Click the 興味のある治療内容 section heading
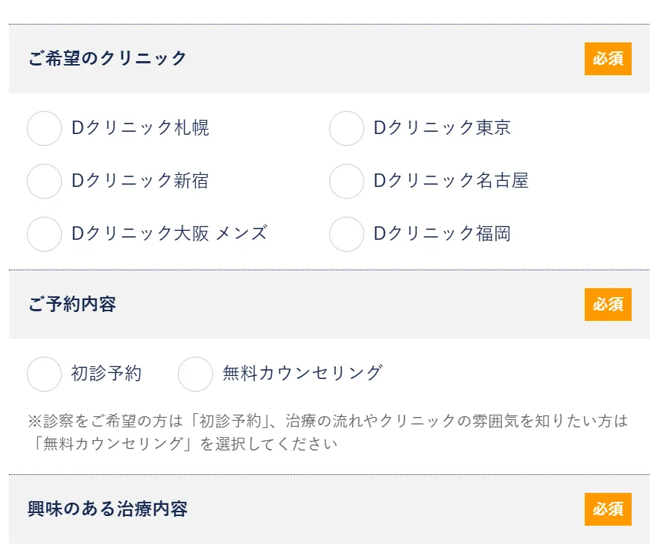This screenshot has width=657, height=551. click(108, 509)
